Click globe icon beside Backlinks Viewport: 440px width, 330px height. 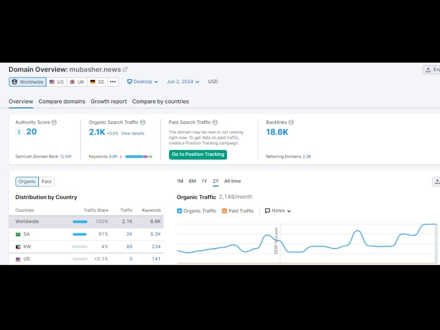click(291, 122)
